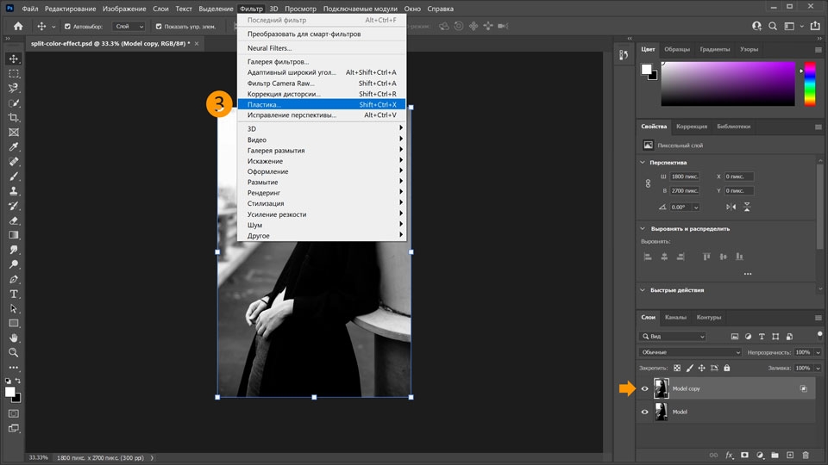828x465 pixels.
Task: Open the Вид layer filter dropdown
Action: point(673,337)
